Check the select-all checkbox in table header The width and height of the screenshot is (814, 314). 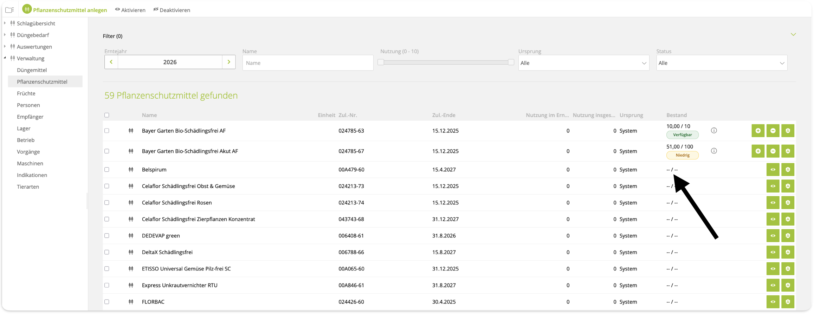pos(107,115)
